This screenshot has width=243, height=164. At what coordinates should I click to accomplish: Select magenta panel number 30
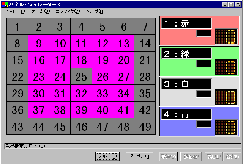(39, 93)
